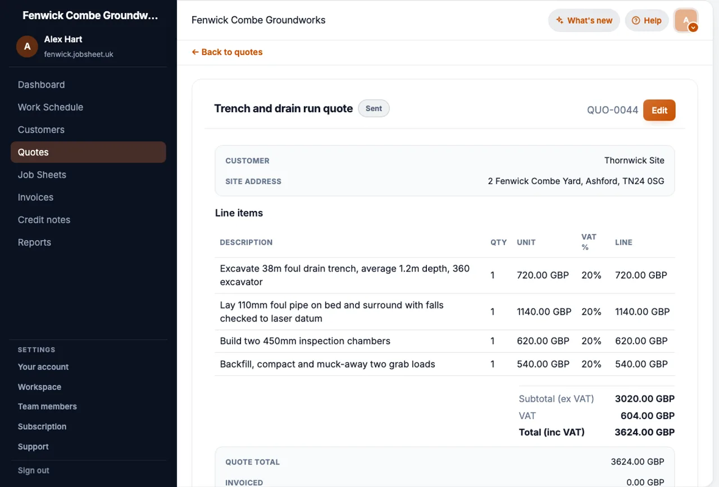Click the site address 2 Fenwick Combe Yard
The height and width of the screenshot is (487, 719).
pyautogui.click(x=576, y=181)
